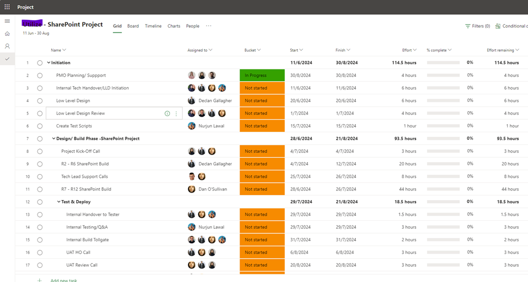Open R7 - R12 SharePoint Build task
Image resolution: width=528 pixels, height=282 pixels.
point(86,189)
